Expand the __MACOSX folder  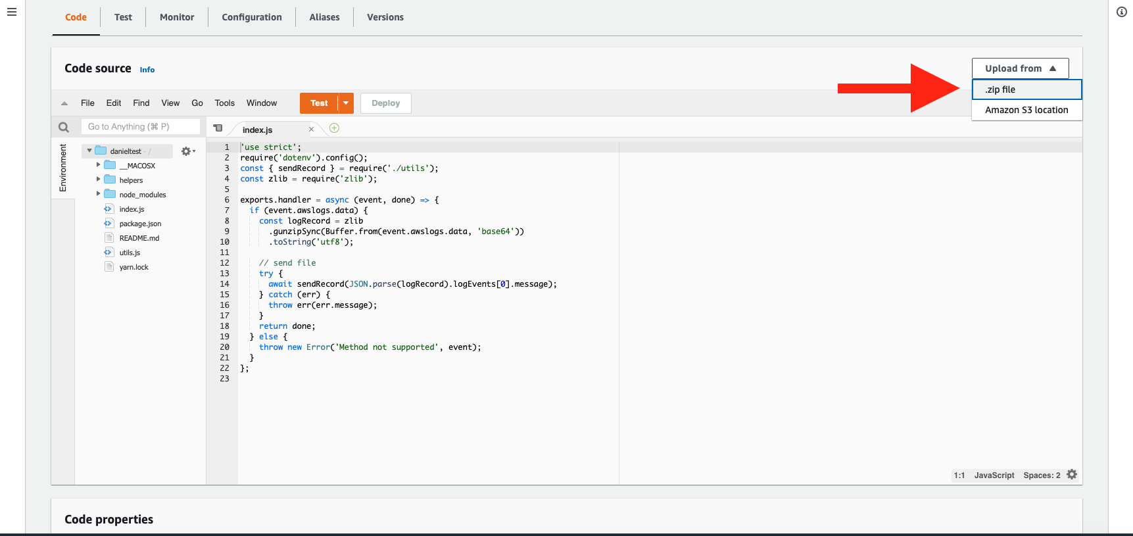(99, 164)
